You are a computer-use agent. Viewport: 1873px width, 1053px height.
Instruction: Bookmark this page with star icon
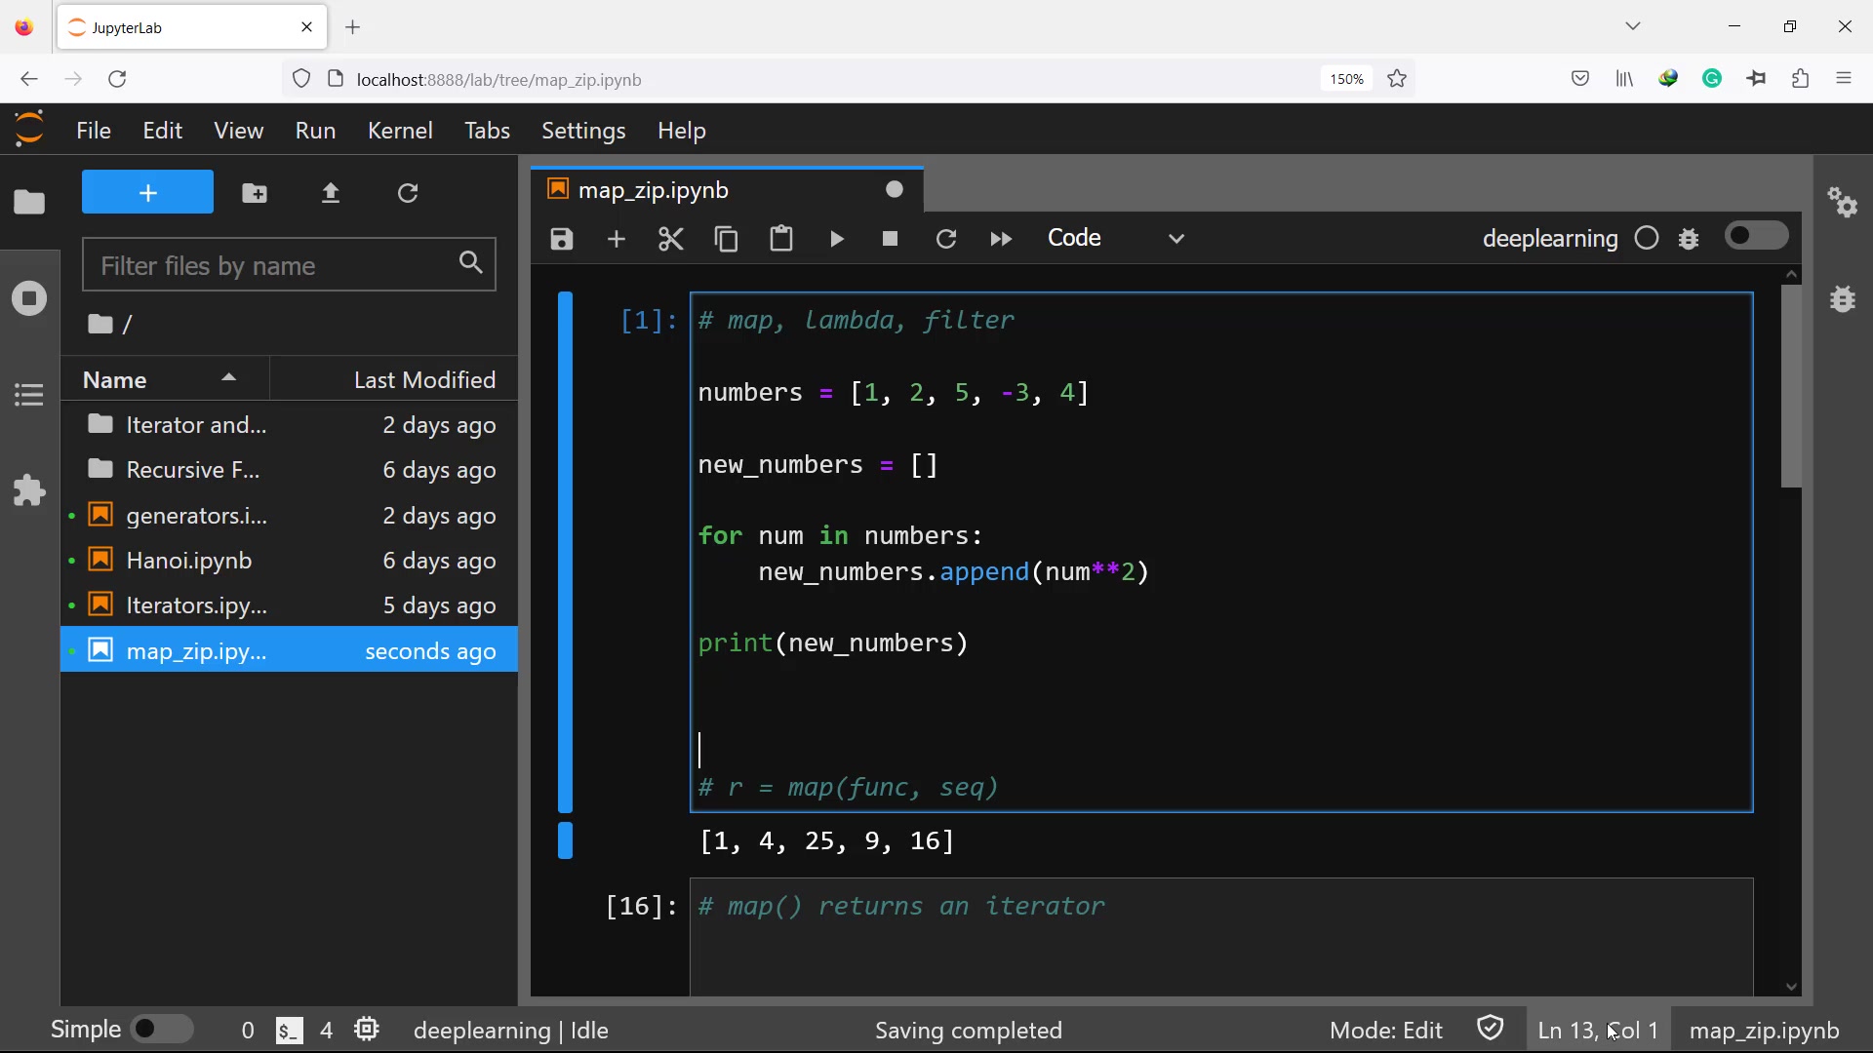(x=1397, y=79)
